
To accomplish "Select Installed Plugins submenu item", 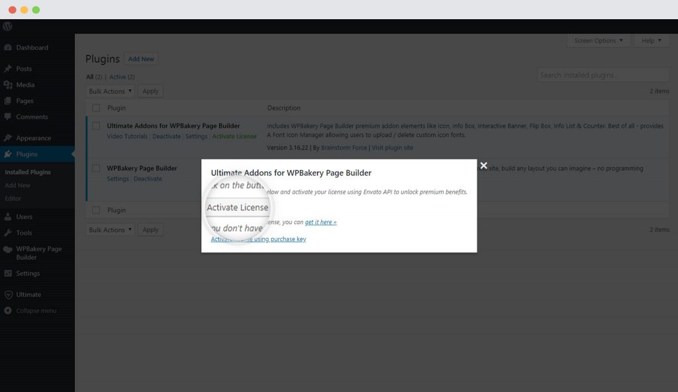I will (28, 172).
